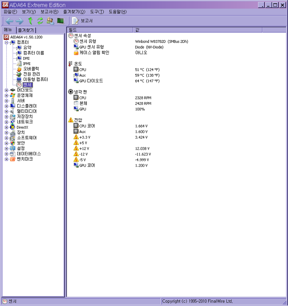
Task: Click the fan icon beside 냉각 팬
Action: (x=70, y=92)
